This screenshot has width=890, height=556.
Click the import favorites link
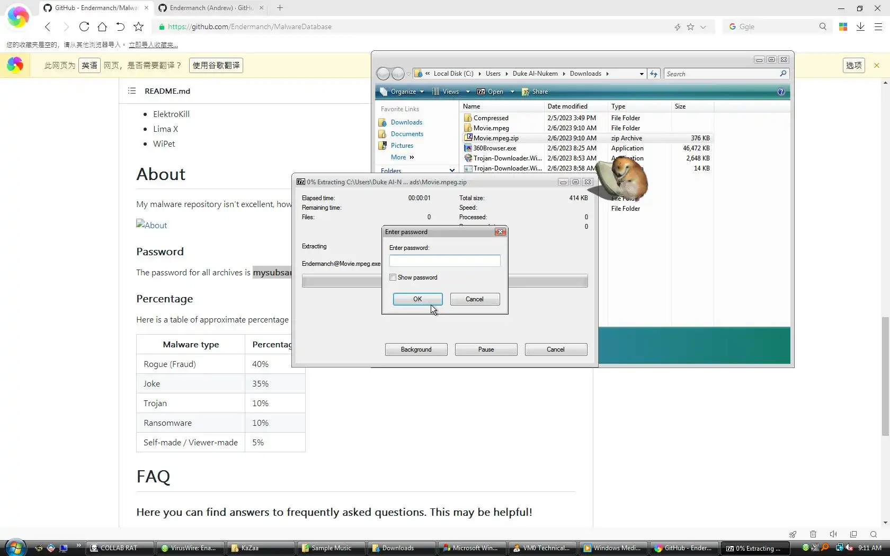click(x=153, y=45)
